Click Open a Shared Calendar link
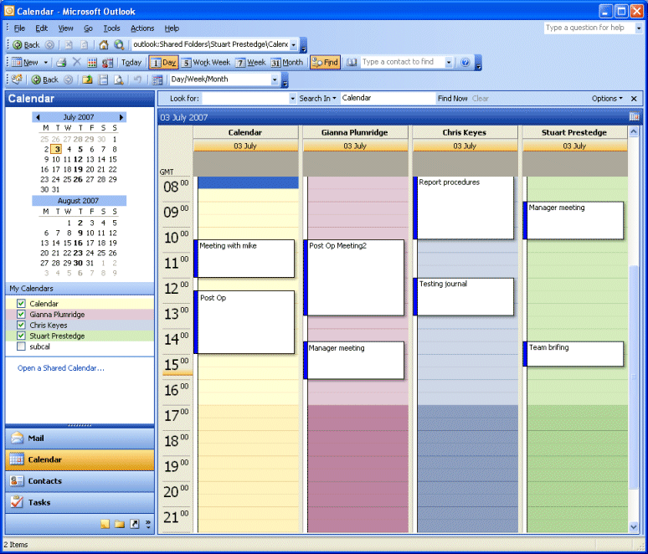Screen dimensions: 648x554 click(61, 368)
